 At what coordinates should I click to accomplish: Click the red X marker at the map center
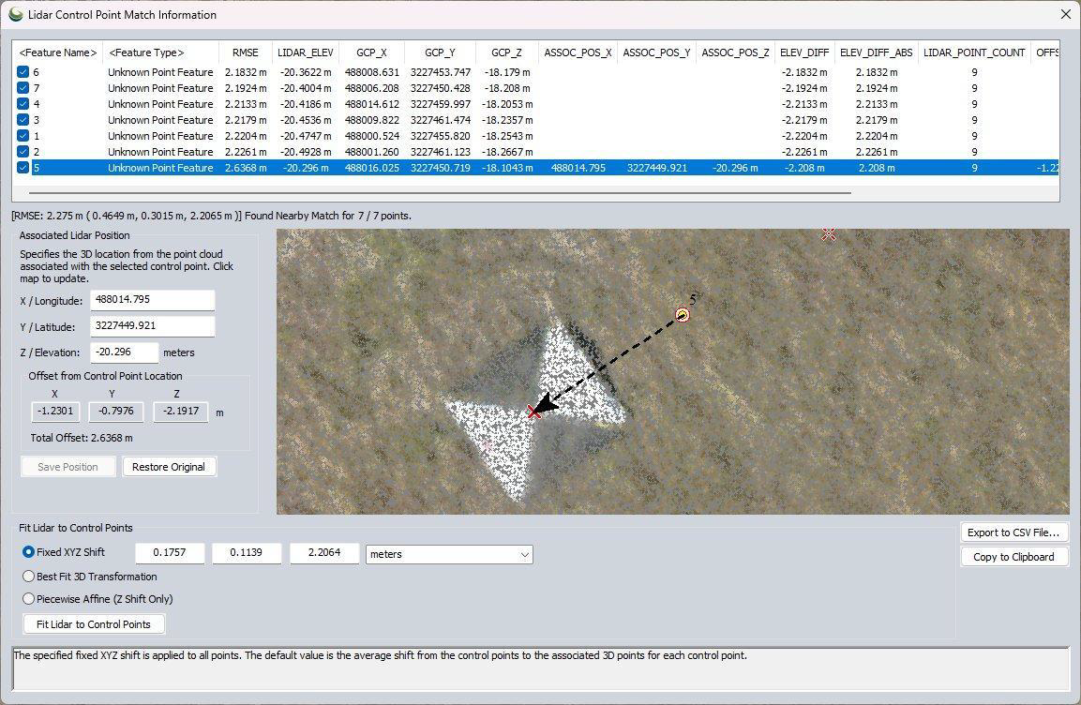535,410
